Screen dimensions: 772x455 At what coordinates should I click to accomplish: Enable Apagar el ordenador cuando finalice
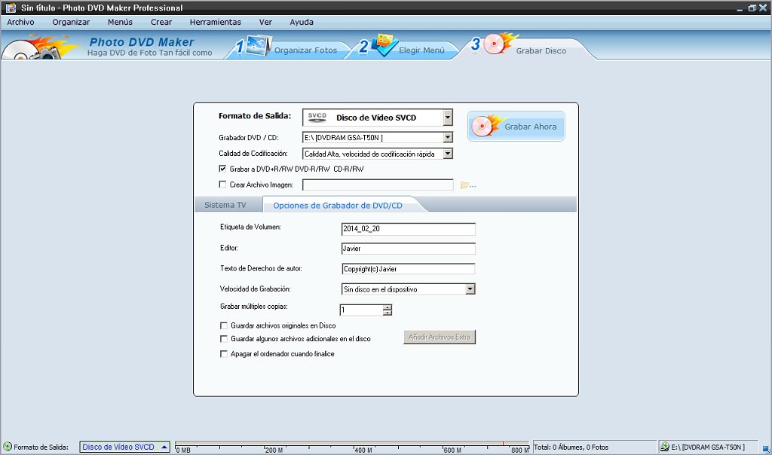(223, 353)
